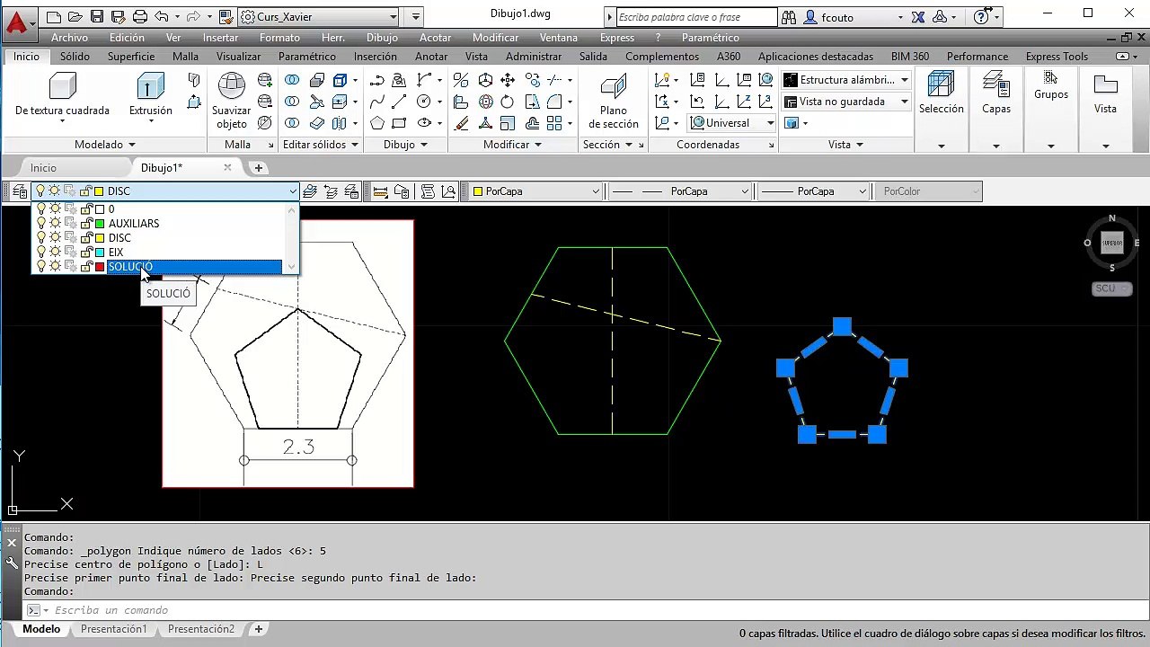Image resolution: width=1150 pixels, height=647 pixels.
Task: Open the Archivo menu
Action: (x=69, y=38)
